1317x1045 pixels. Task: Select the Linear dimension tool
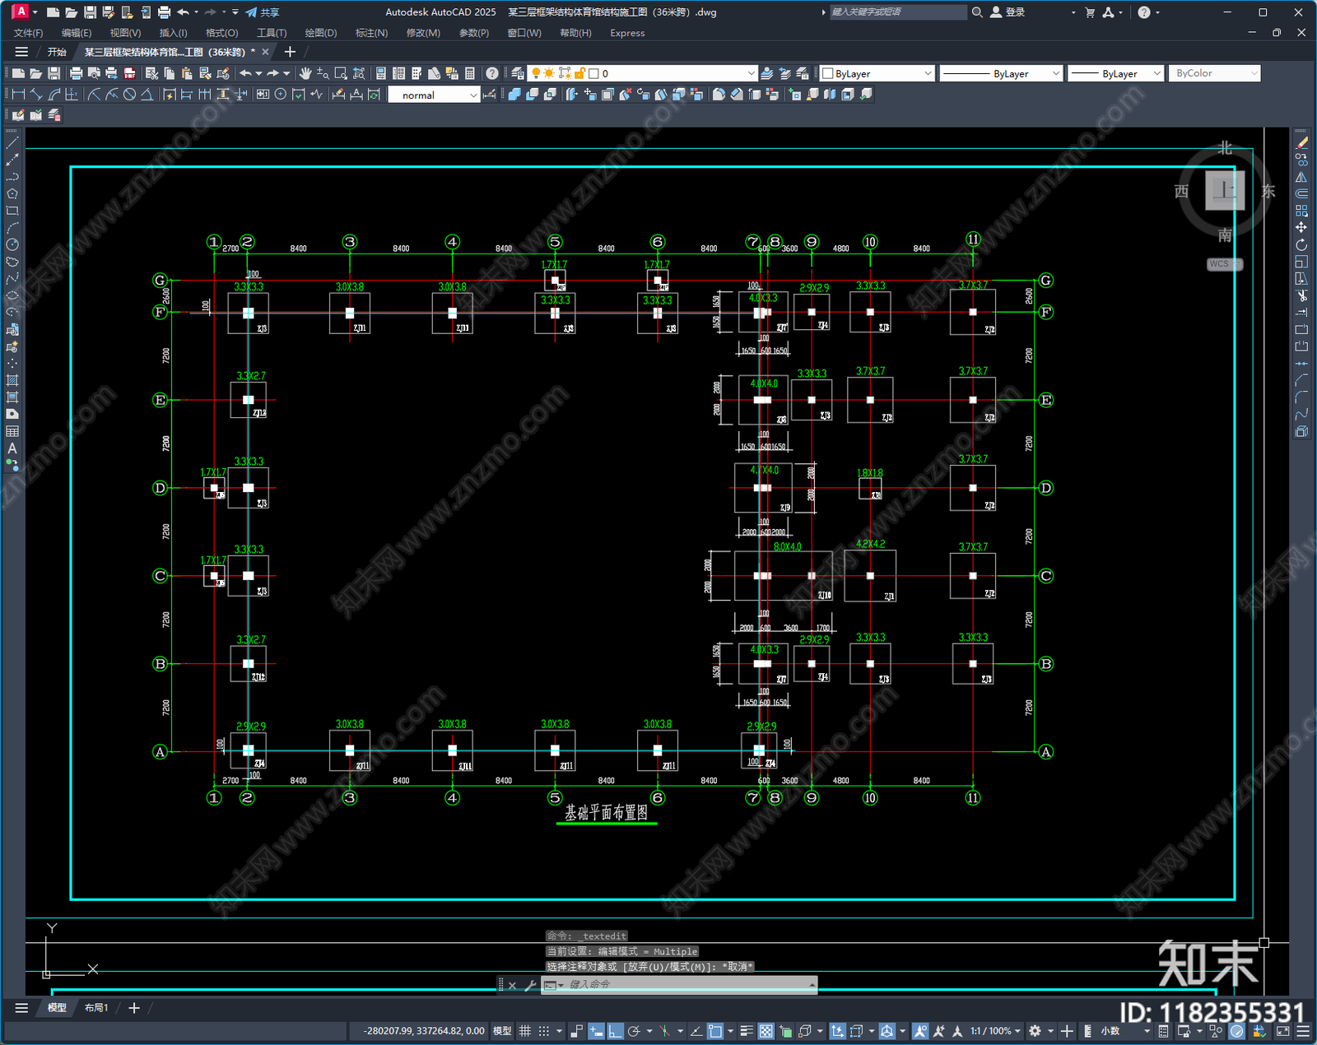18,95
